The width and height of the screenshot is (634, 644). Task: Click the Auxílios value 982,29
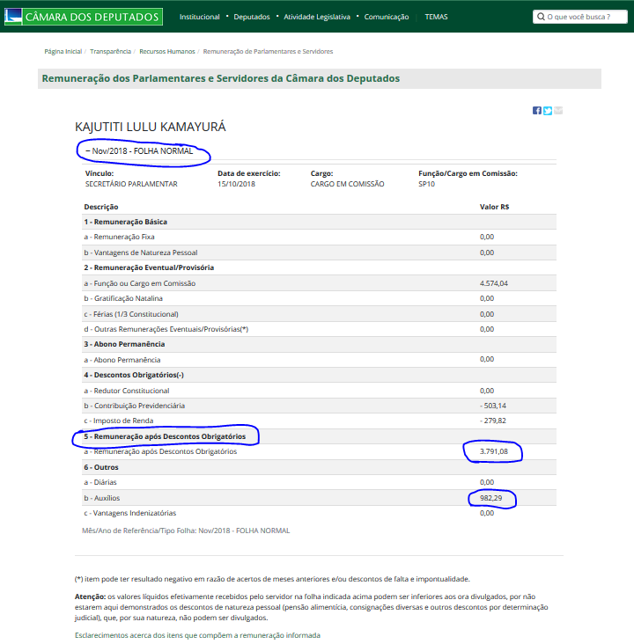(493, 498)
